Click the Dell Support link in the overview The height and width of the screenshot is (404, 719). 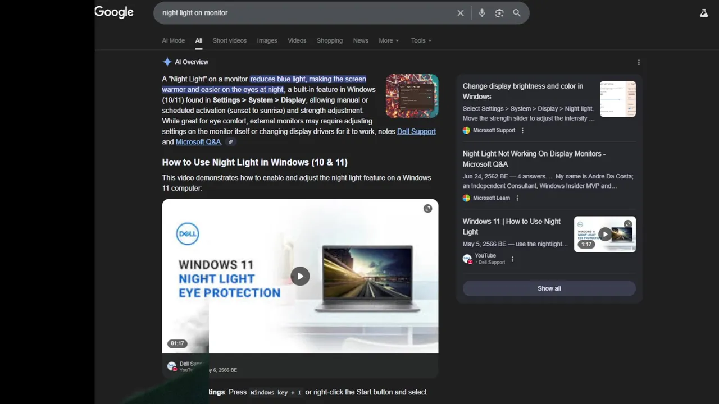pyautogui.click(x=416, y=131)
